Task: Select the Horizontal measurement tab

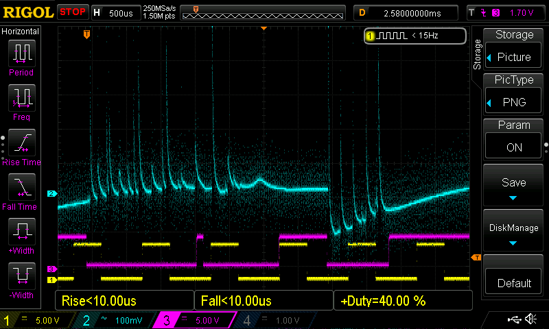Action: [x=21, y=32]
